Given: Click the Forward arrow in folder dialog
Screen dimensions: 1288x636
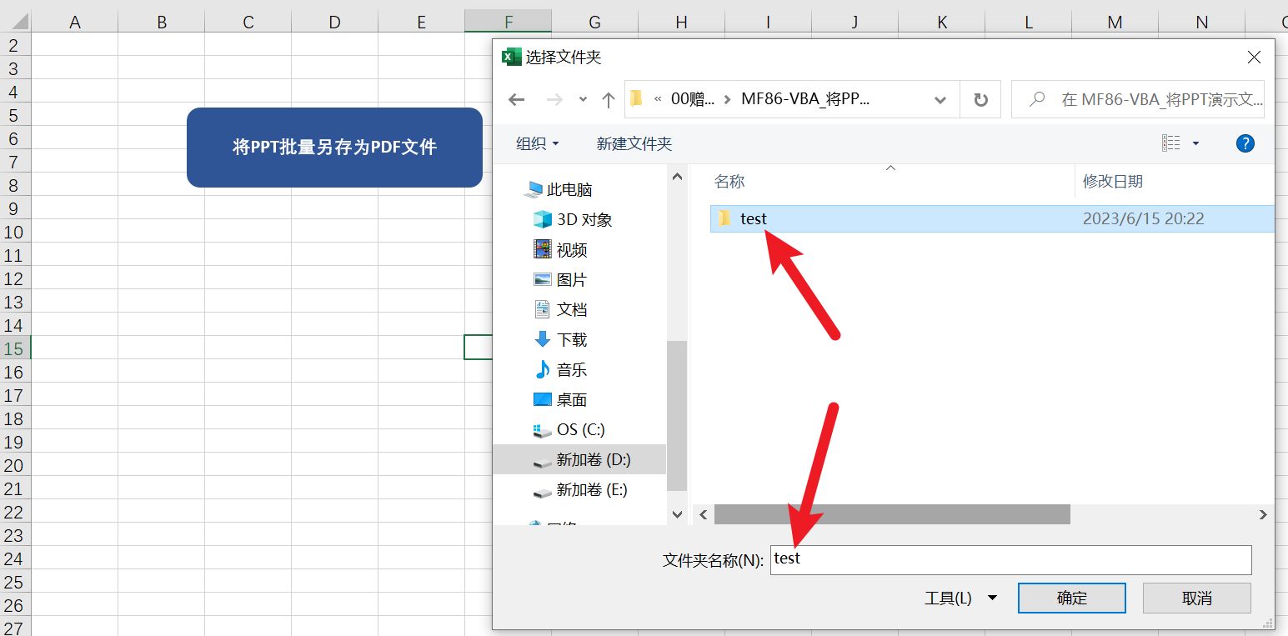Looking at the screenshot, I should point(554,100).
